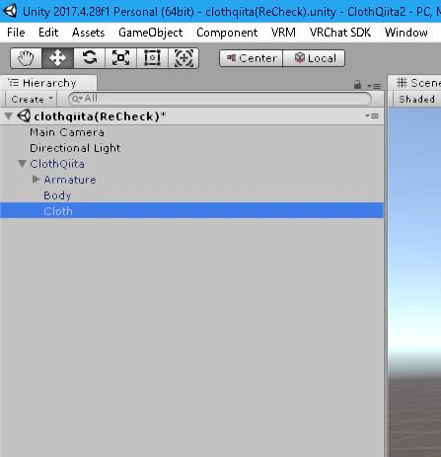Toggle the Hierarchy panel lock icon
The width and height of the screenshot is (441, 457).
pyautogui.click(x=357, y=85)
